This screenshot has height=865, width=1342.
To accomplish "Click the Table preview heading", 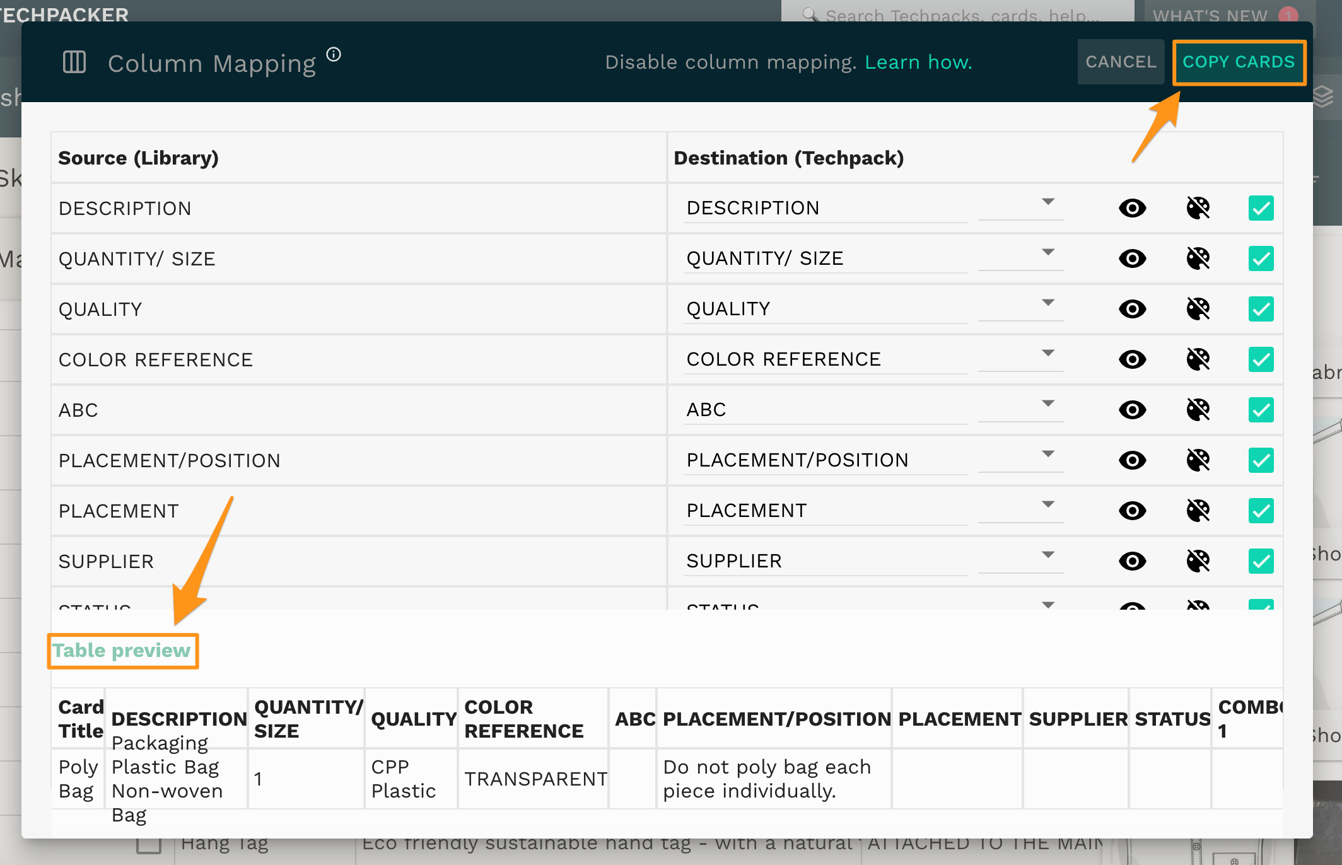I will click(122, 651).
